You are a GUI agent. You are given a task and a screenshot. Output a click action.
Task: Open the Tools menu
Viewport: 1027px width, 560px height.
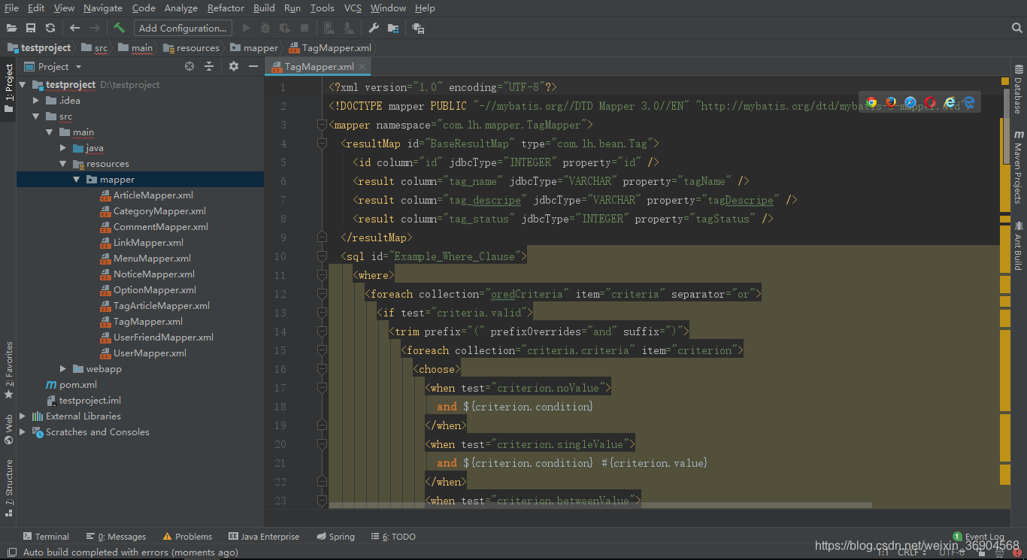(x=322, y=8)
